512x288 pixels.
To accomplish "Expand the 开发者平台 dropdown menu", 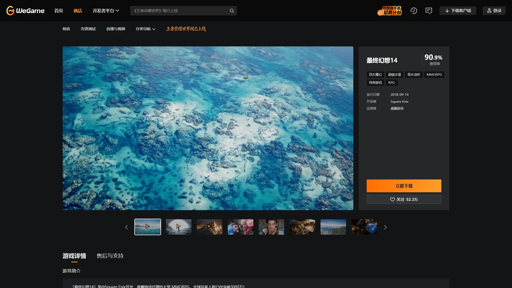I will point(106,11).
